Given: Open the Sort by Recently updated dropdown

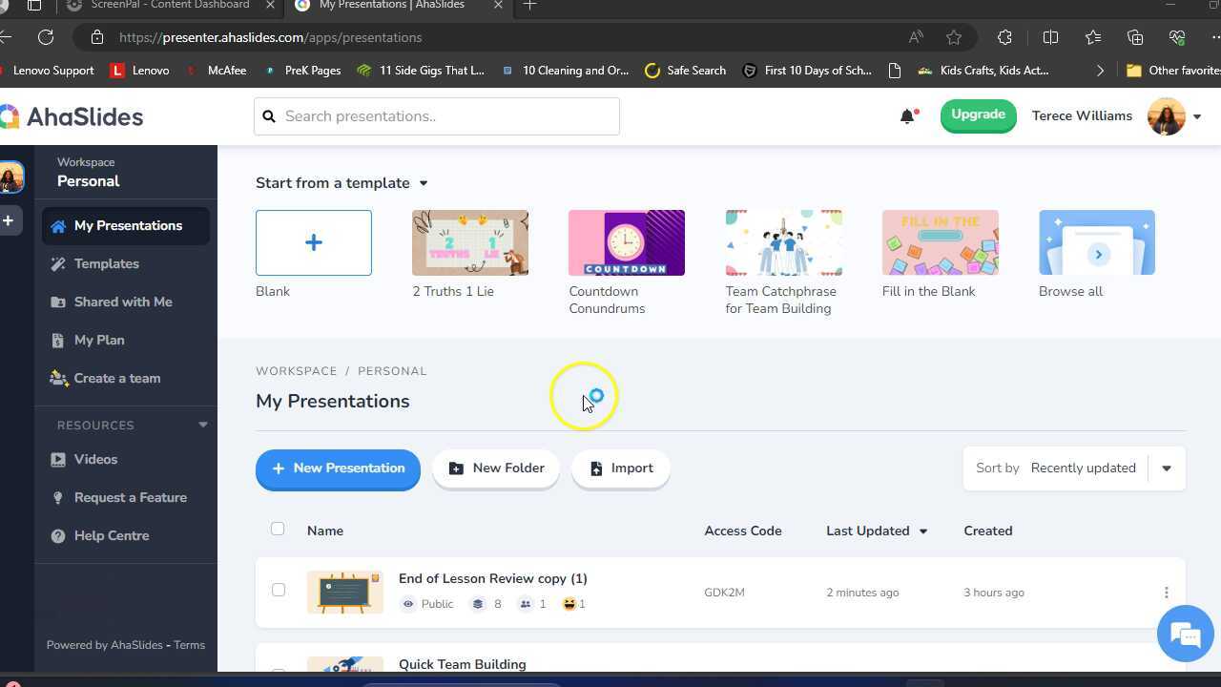Looking at the screenshot, I should (1074, 468).
